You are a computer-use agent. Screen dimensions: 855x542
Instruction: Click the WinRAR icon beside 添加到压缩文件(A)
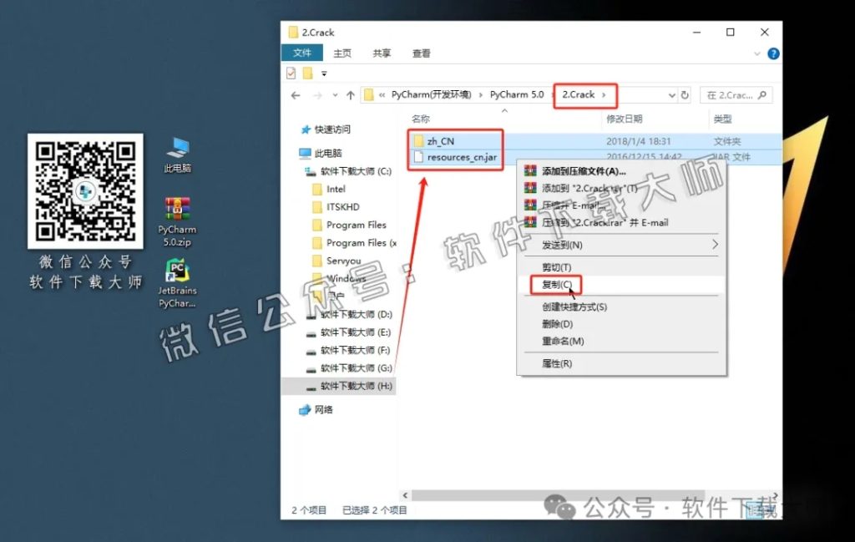click(x=529, y=170)
